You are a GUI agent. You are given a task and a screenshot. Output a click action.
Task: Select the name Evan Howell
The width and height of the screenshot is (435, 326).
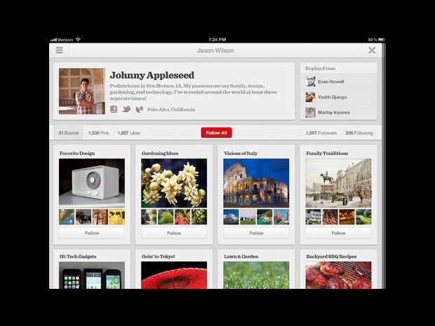pyautogui.click(x=330, y=81)
